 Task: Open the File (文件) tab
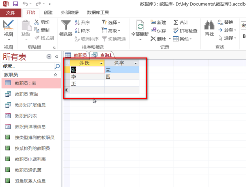[11, 13]
